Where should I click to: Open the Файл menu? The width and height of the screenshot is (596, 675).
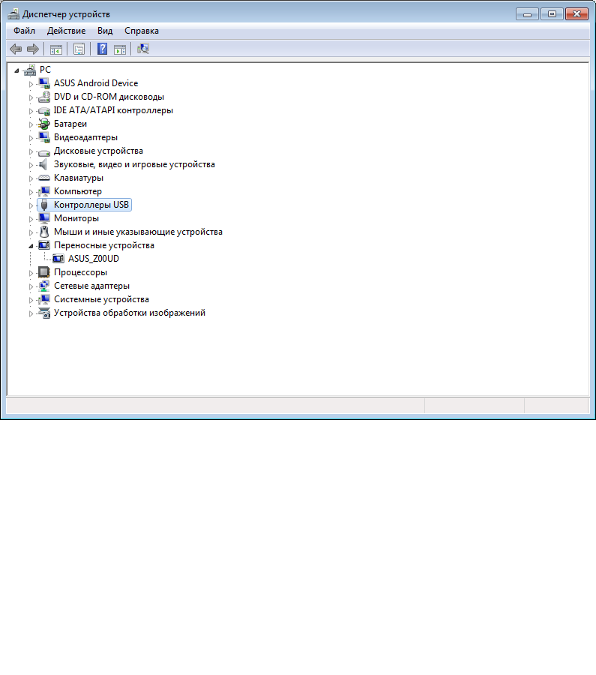click(24, 31)
